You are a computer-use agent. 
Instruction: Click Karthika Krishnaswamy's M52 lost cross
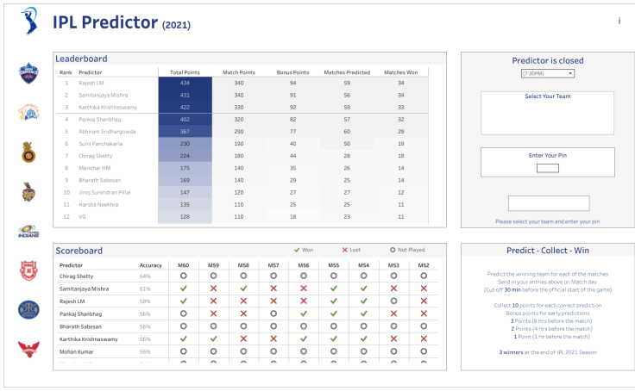424,338
